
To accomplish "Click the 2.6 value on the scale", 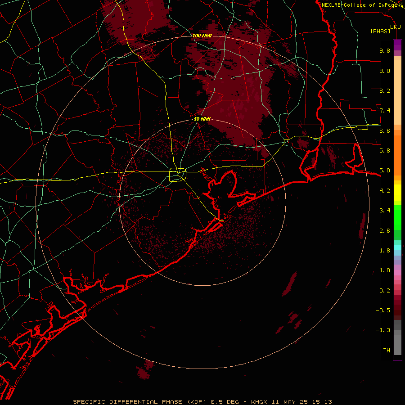I will coord(385,231).
